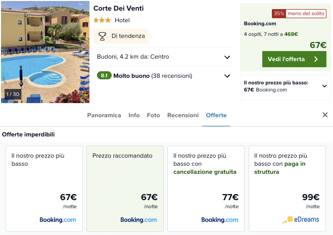Open the Info tab
The width and height of the screenshot is (333, 235).
tap(134, 115)
